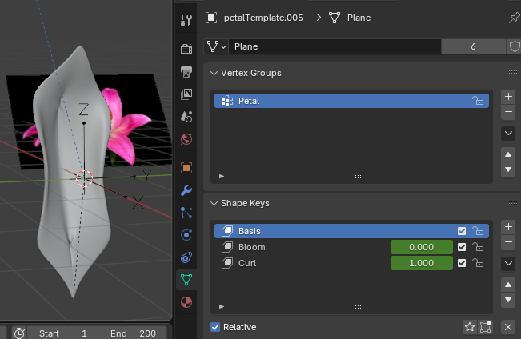Mute the Curl shape key checkbox
The image size is (521, 339).
coord(462,263)
